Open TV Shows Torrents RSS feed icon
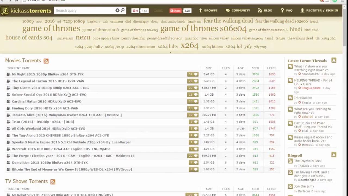 pyautogui.click(x=53, y=182)
